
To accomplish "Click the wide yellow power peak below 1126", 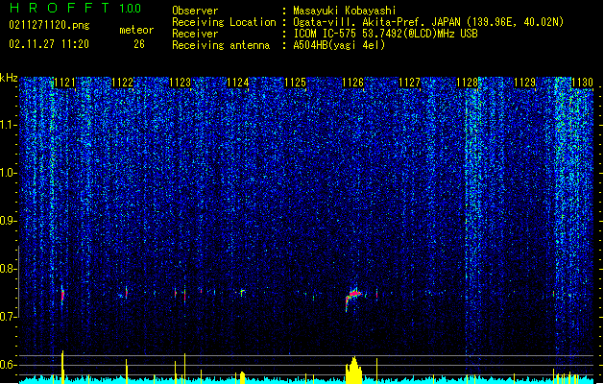I will (353, 370).
